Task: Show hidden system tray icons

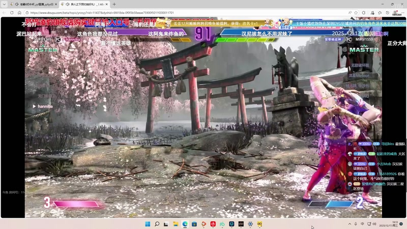Action: tap(350, 224)
